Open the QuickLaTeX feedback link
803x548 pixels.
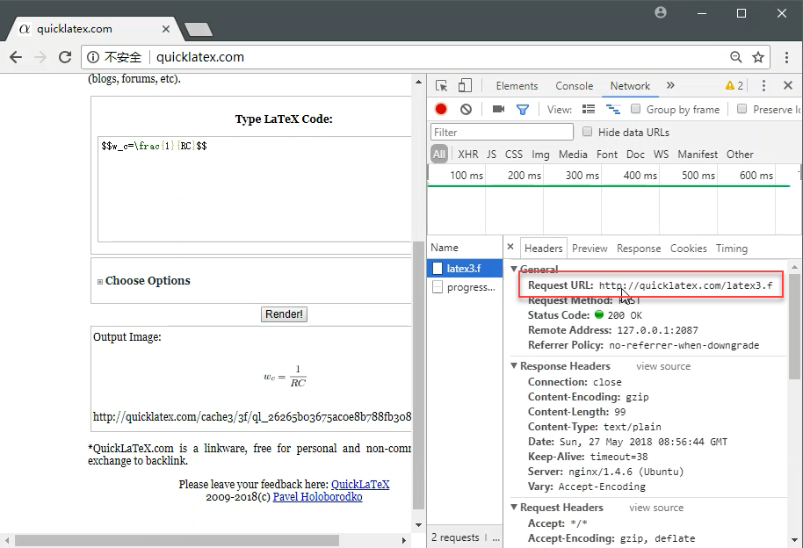[x=360, y=484]
